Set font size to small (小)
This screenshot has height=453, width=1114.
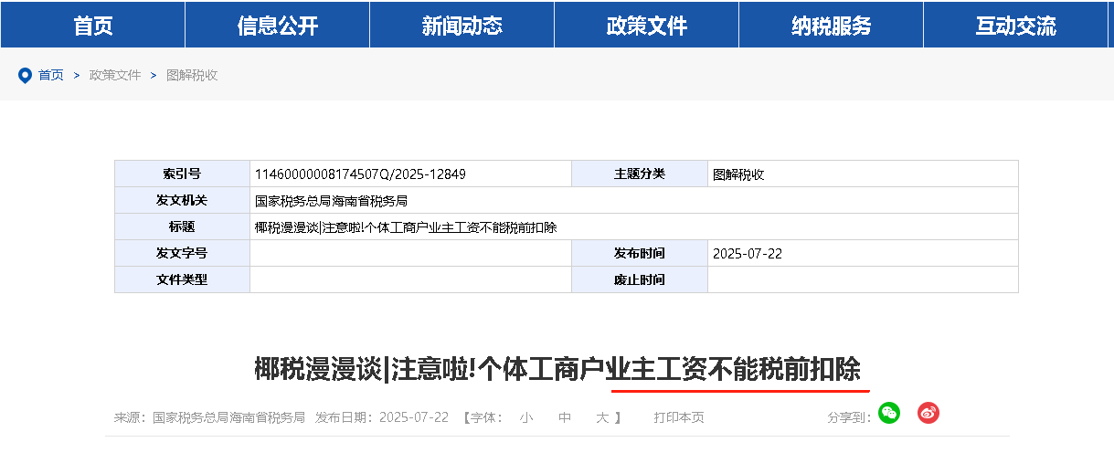pyautogui.click(x=526, y=417)
